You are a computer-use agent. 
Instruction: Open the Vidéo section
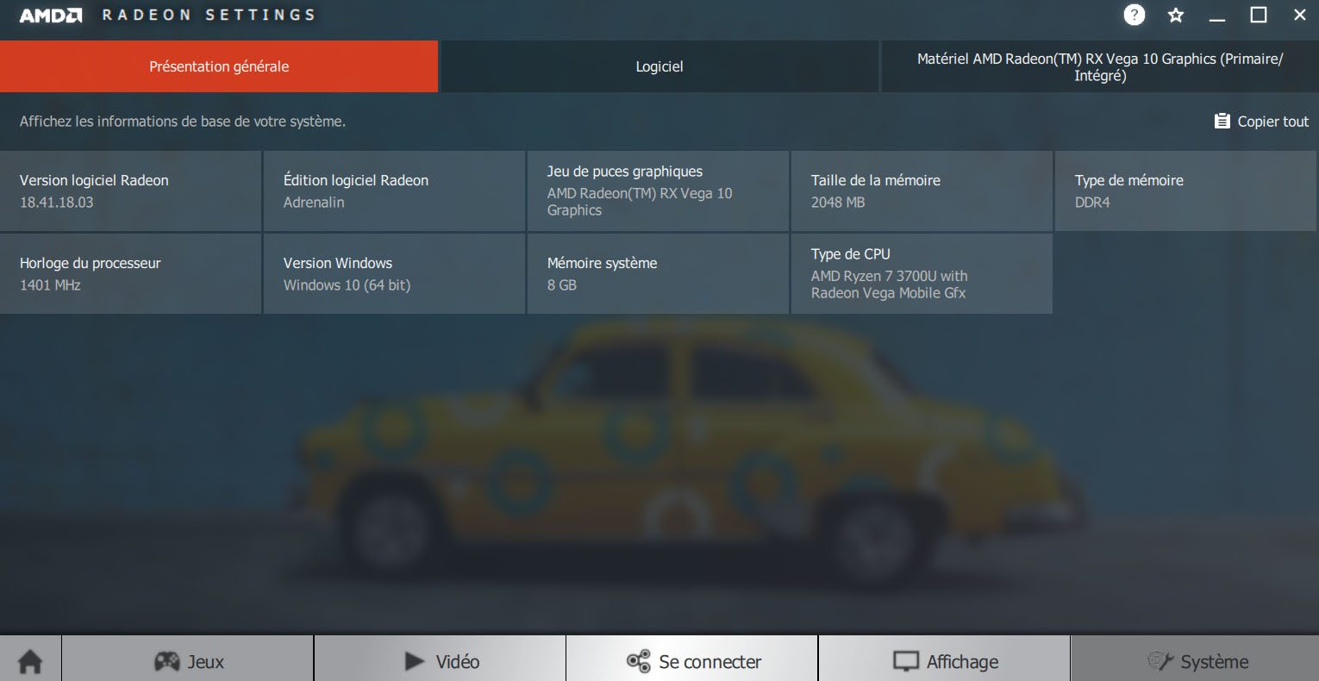point(441,661)
